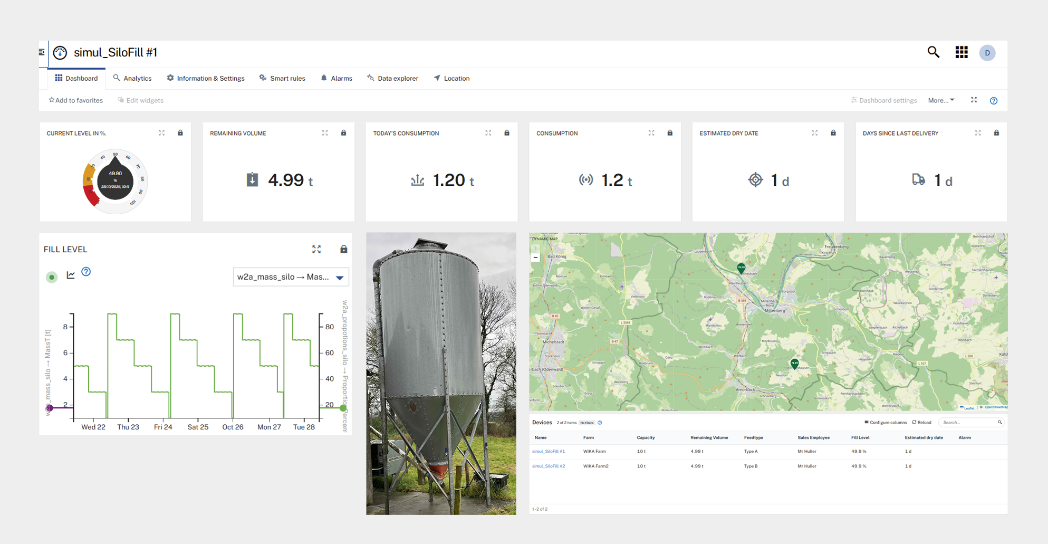
Task: Open the blue help icon in dashboard toolbar
Action: [994, 101]
